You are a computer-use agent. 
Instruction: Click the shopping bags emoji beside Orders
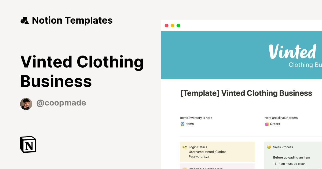[267, 124]
